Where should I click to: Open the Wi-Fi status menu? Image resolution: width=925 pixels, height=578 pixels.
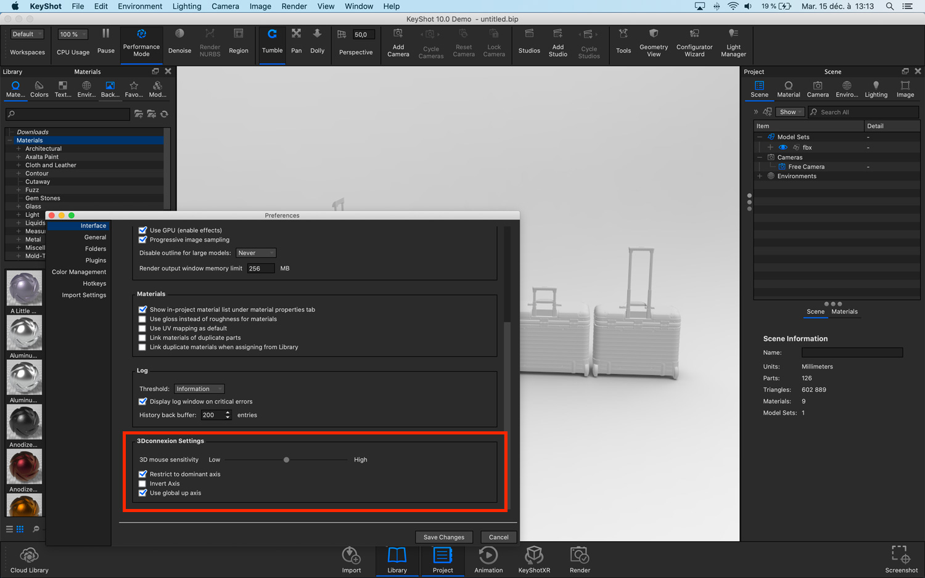pyautogui.click(x=733, y=6)
